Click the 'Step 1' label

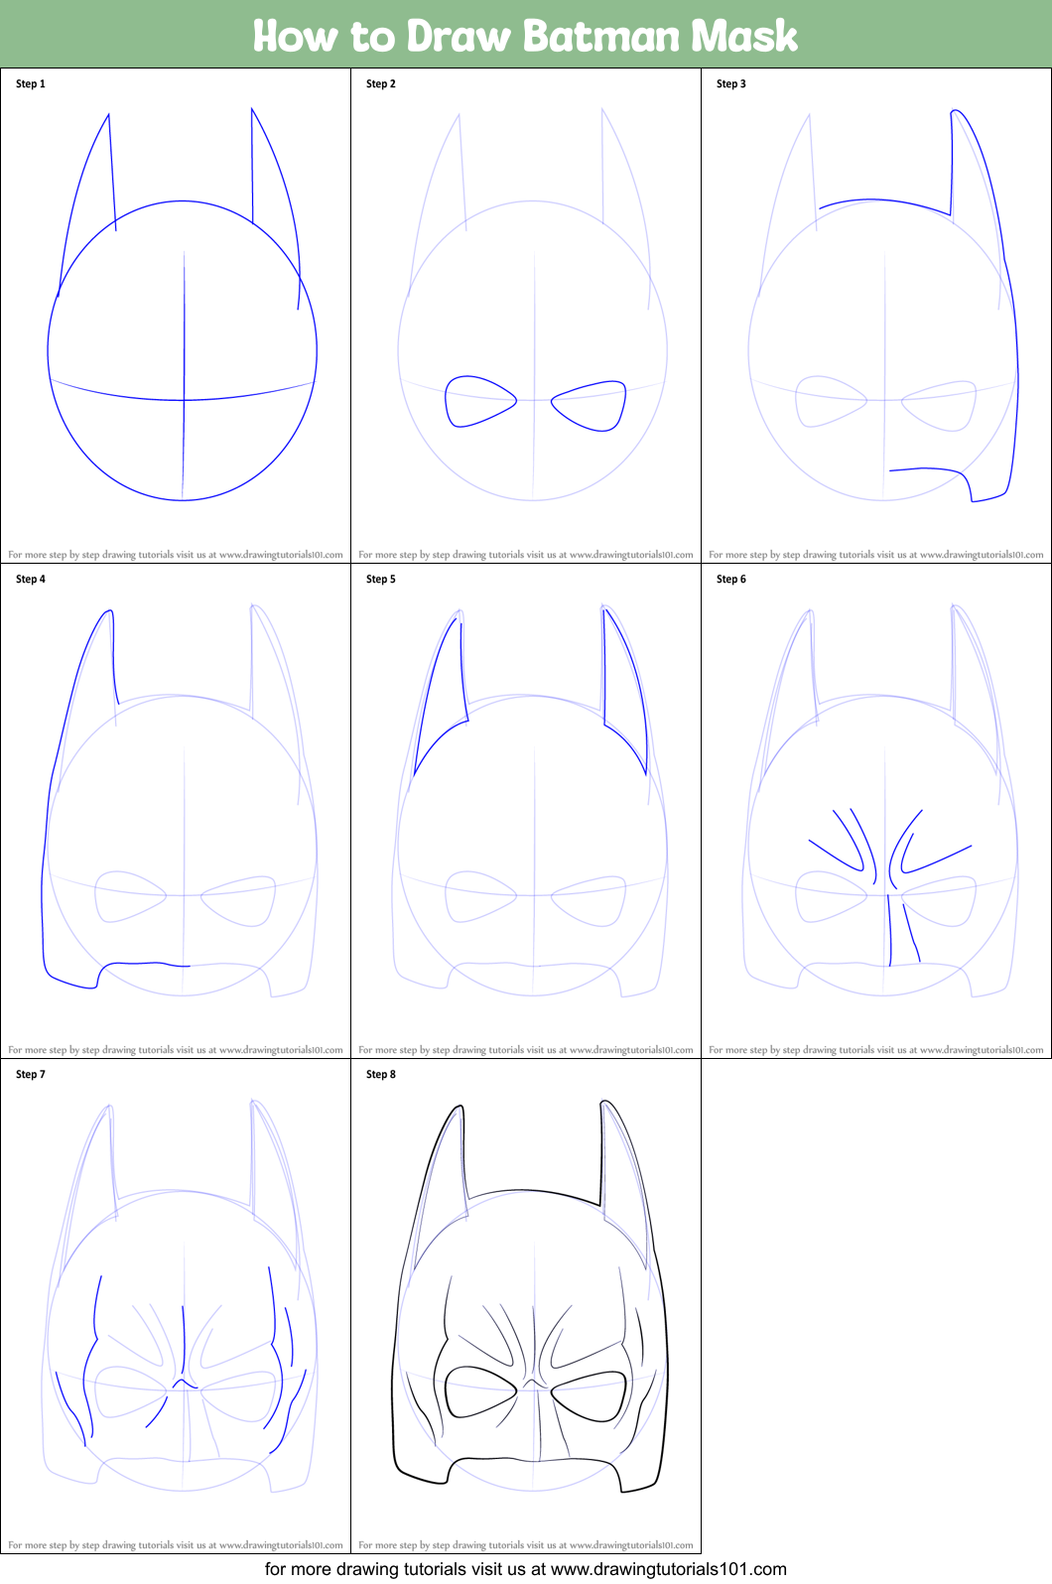pyautogui.click(x=31, y=84)
